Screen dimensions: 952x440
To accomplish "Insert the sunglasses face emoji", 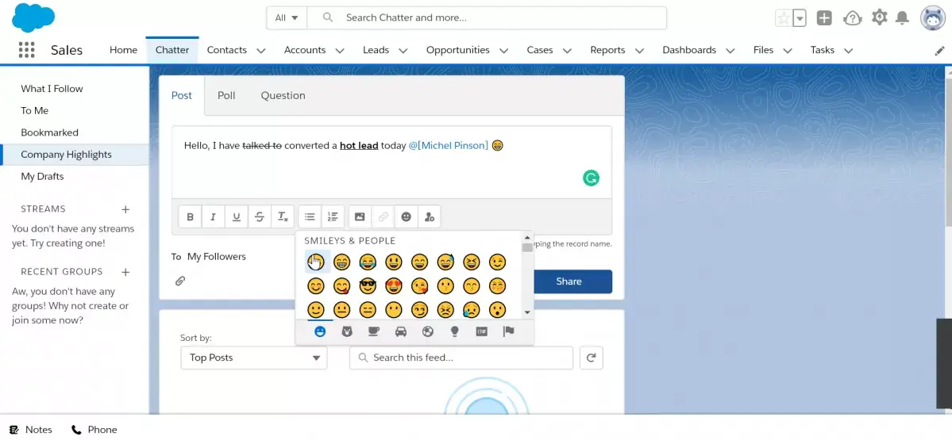I will (x=368, y=286).
